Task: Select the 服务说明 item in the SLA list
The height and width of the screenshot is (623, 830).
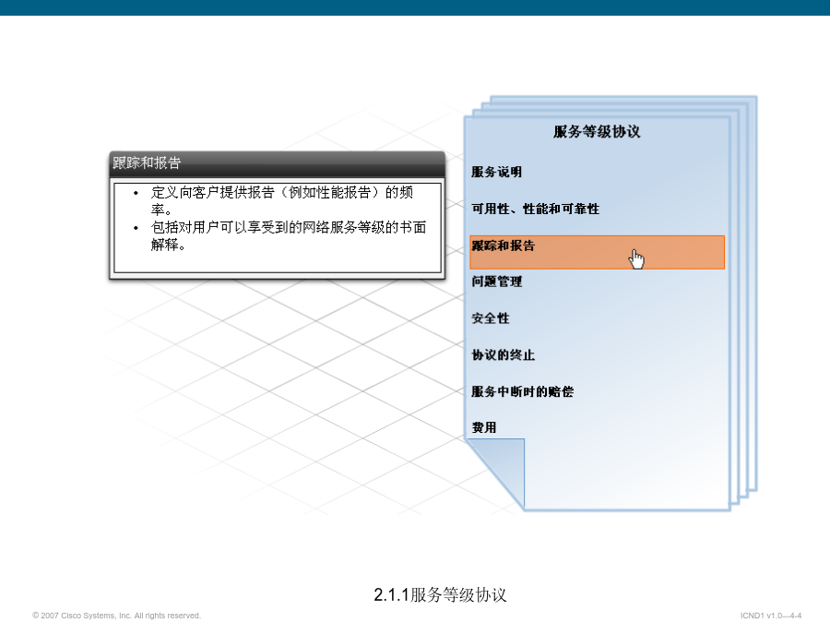Action: [x=496, y=173]
